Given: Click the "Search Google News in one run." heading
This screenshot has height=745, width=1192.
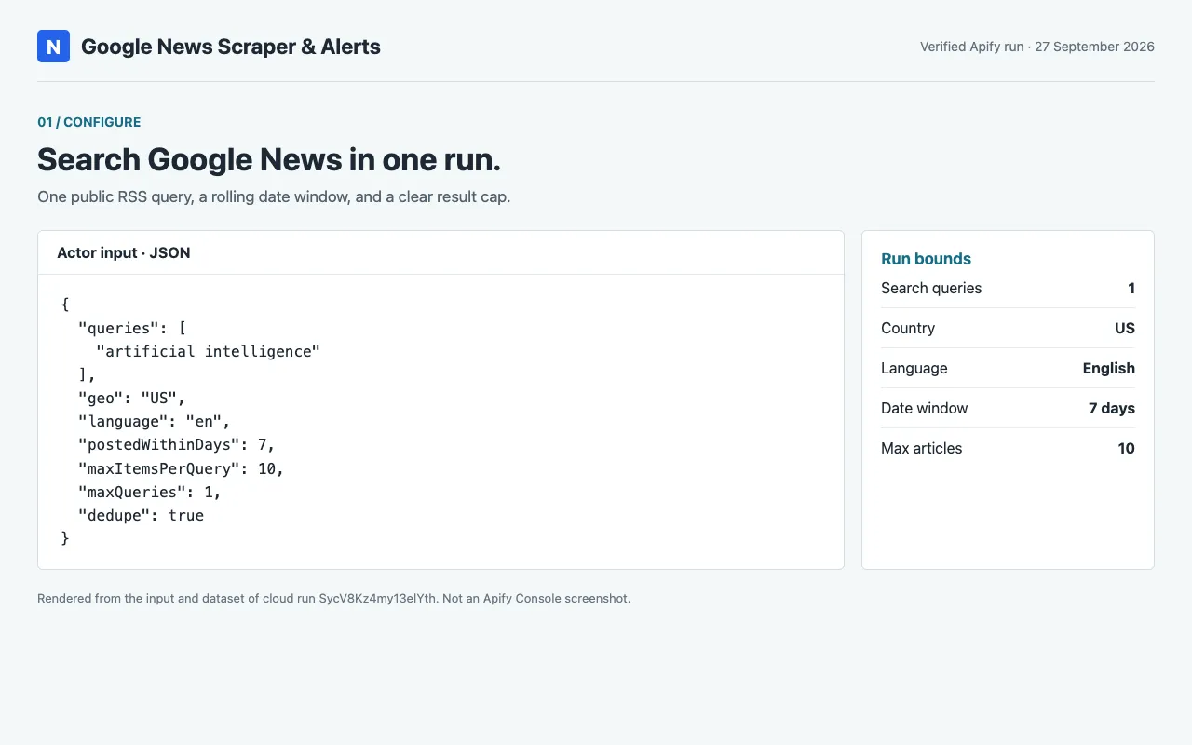Looking at the screenshot, I should (269, 159).
